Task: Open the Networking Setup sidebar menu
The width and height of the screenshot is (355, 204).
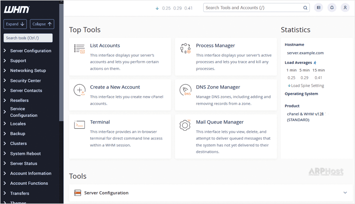Action: 28,71
